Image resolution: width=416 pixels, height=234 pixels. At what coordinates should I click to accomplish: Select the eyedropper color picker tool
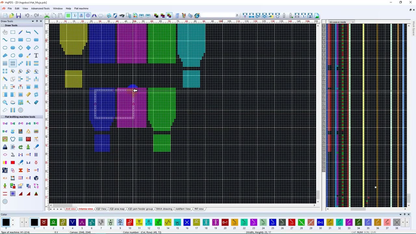coord(28,55)
